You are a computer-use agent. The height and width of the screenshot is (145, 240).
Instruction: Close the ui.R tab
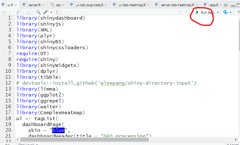(16, 5)
